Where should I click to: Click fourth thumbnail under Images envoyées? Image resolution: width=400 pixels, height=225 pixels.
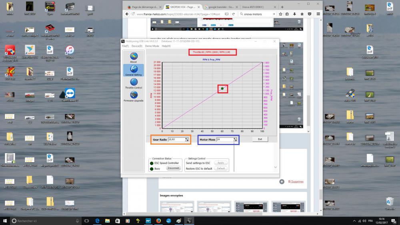tap(288, 207)
